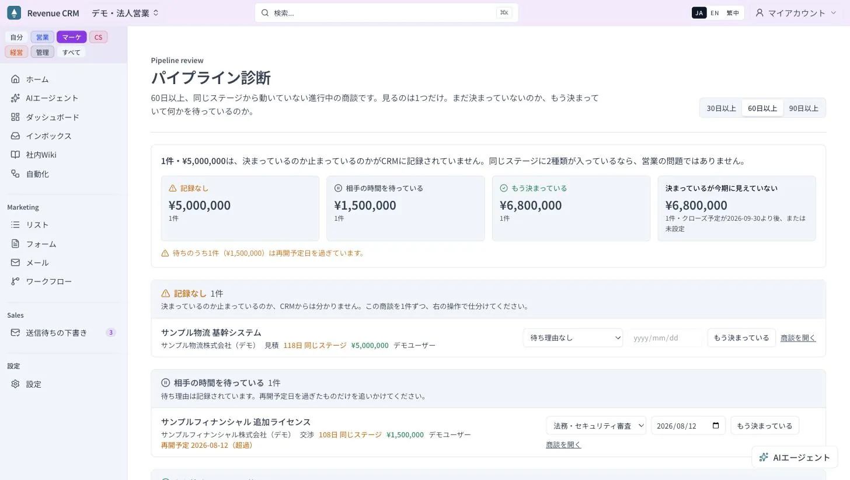Open 商談を開く for サンプル物流
The width and height of the screenshot is (850, 480).
point(798,338)
